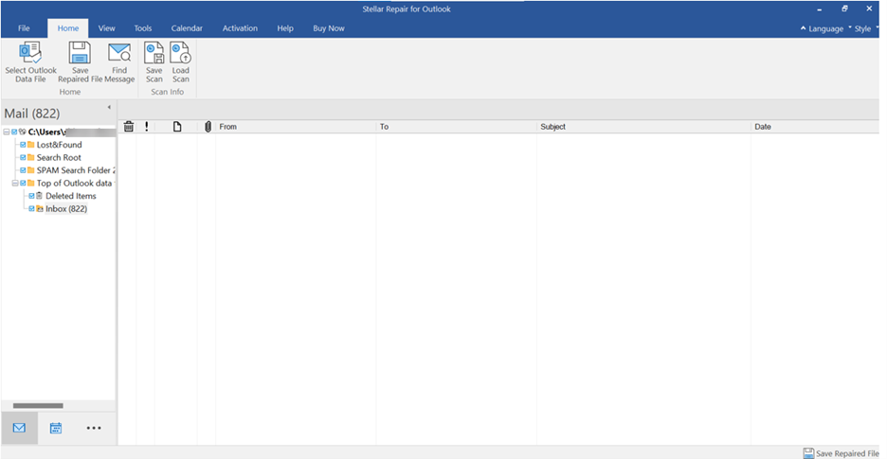Collapse the C:\Users root tree node
Screen dimensions: 887x459
point(6,132)
